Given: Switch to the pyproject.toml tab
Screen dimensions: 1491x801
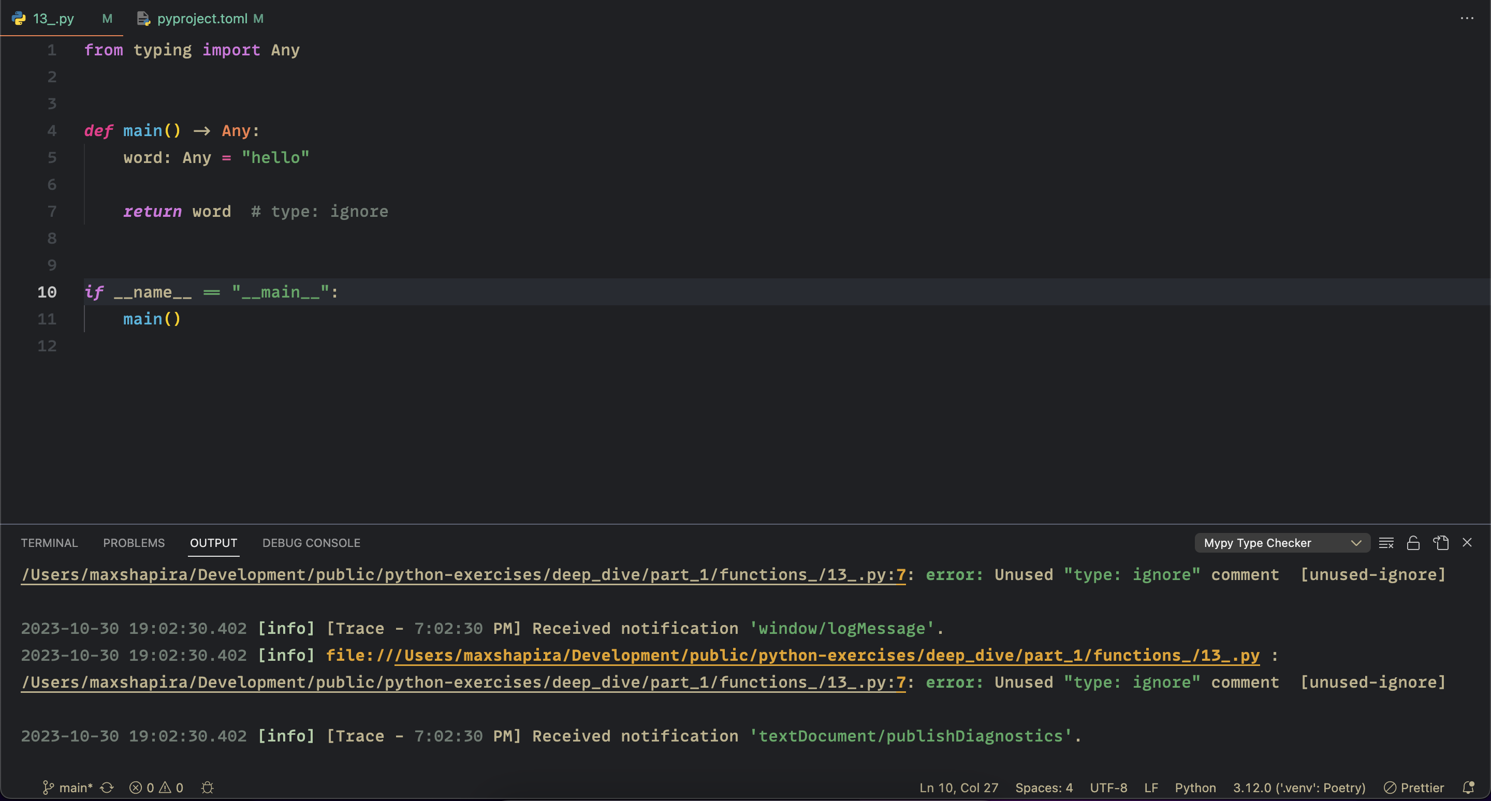Looking at the screenshot, I should [202, 19].
